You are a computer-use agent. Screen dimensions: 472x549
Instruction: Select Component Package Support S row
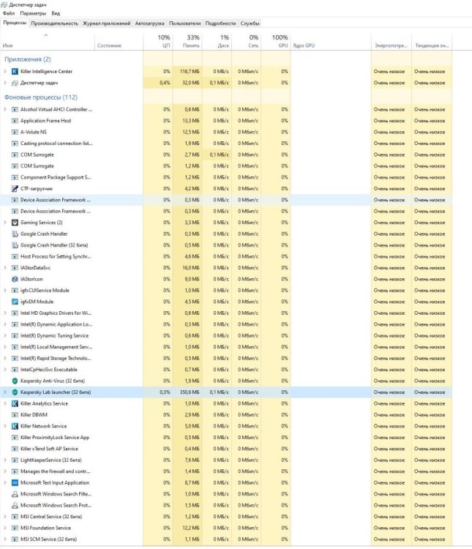(226, 178)
